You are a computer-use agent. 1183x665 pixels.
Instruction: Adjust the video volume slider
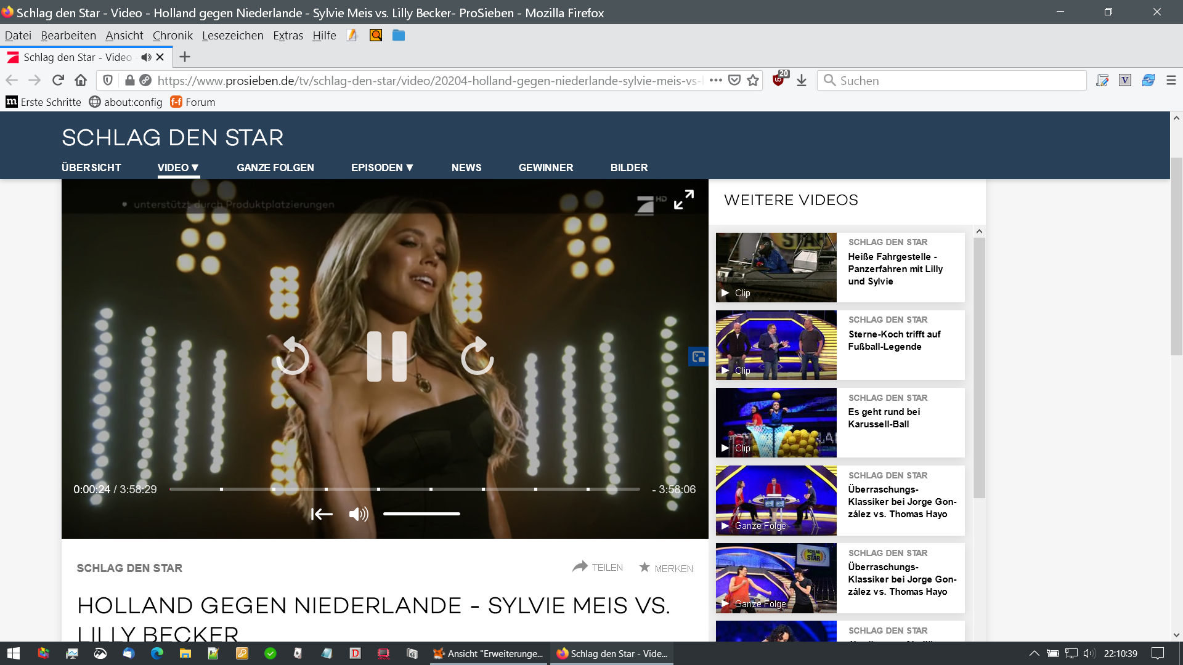point(421,514)
